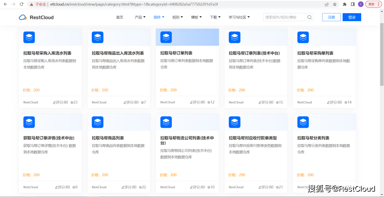Screen dimensions: 384x197
Task: Open the 拉取马帮采购单列表 title link
Action: tap(315, 53)
